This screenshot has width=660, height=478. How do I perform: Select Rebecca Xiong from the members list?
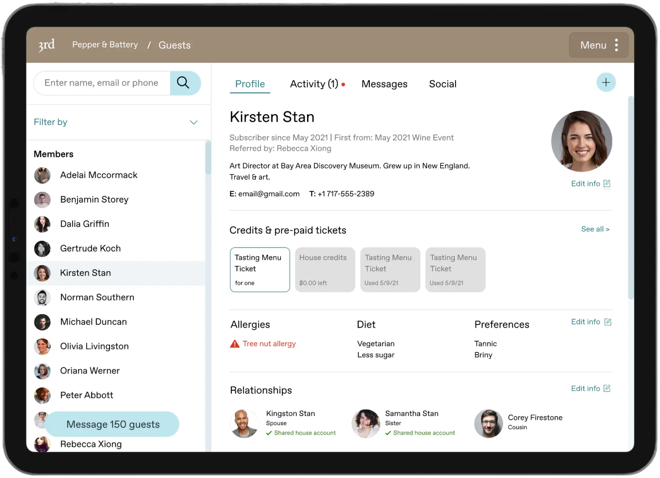(91, 444)
